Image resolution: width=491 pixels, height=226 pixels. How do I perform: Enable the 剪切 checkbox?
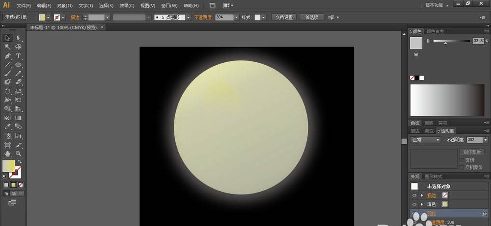pyautogui.click(x=461, y=160)
